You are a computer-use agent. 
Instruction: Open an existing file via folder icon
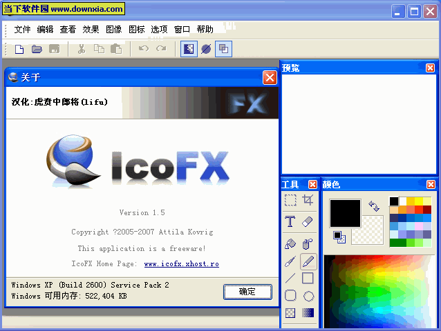click(37, 50)
